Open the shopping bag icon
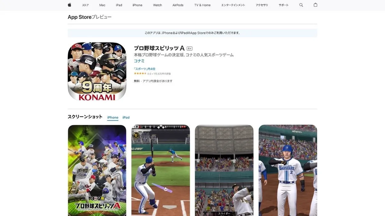 point(315,5)
